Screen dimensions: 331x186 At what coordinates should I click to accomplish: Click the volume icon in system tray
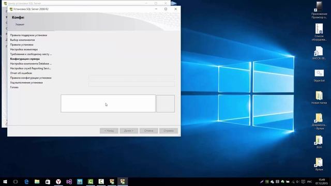pos(298,181)
